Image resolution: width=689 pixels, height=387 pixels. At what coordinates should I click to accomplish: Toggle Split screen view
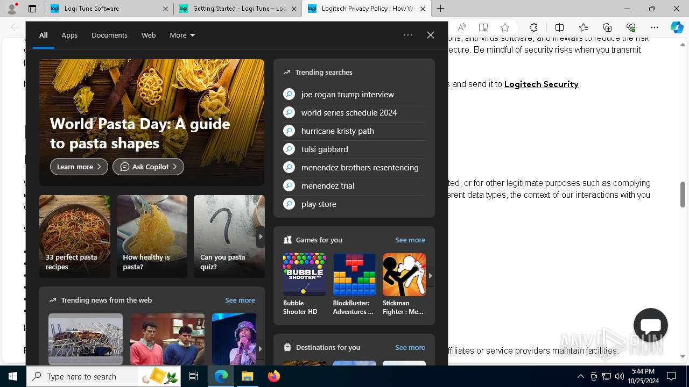coord(559,27)
